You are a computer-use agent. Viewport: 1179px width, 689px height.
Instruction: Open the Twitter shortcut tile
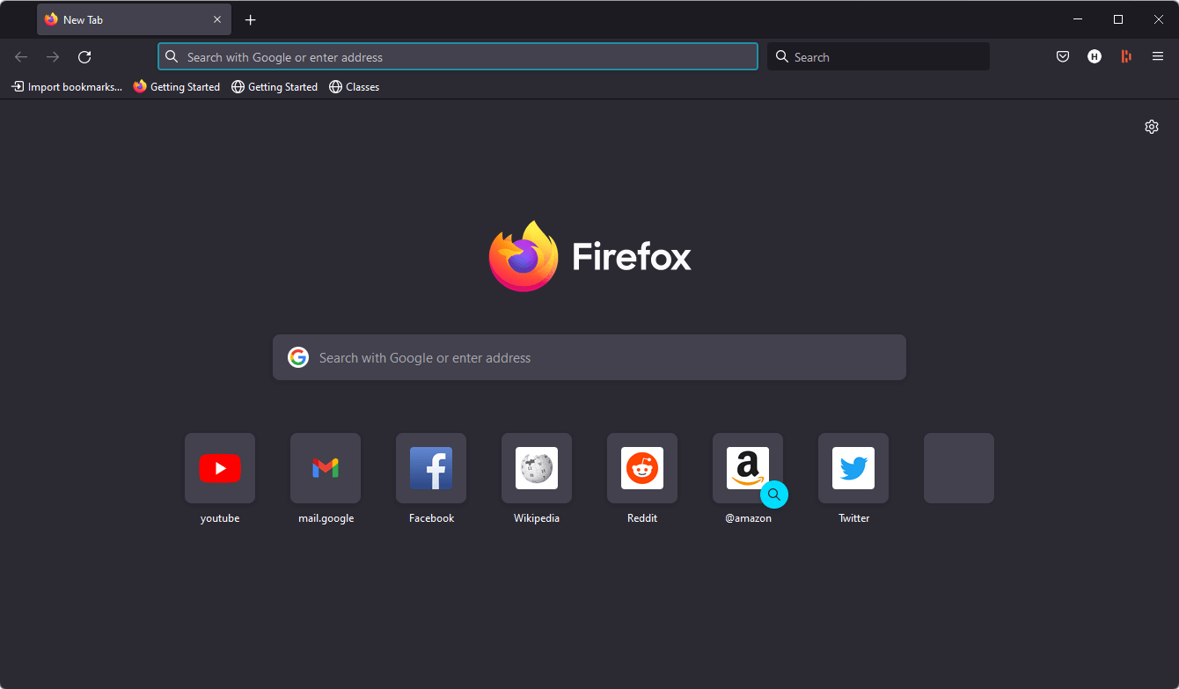coord(853,468)
